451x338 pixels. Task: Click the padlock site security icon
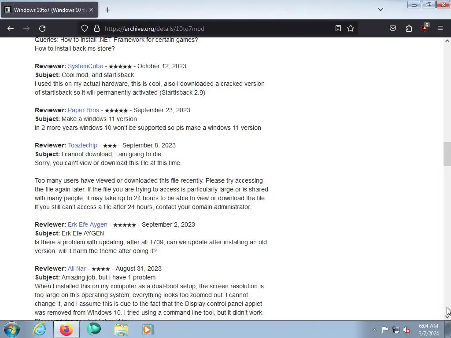coord(97,29)
